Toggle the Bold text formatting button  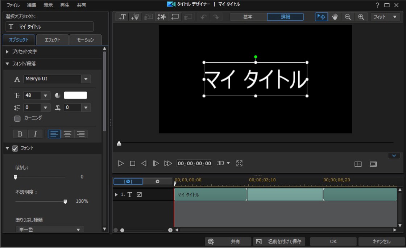point(20,134)
